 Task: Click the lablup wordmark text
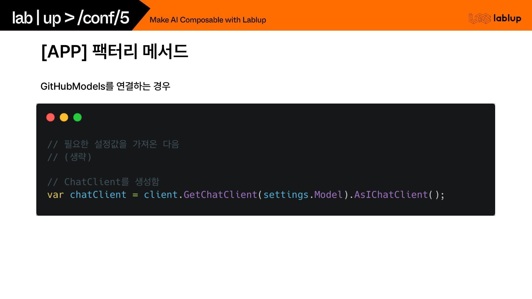[x=507, y=19]
